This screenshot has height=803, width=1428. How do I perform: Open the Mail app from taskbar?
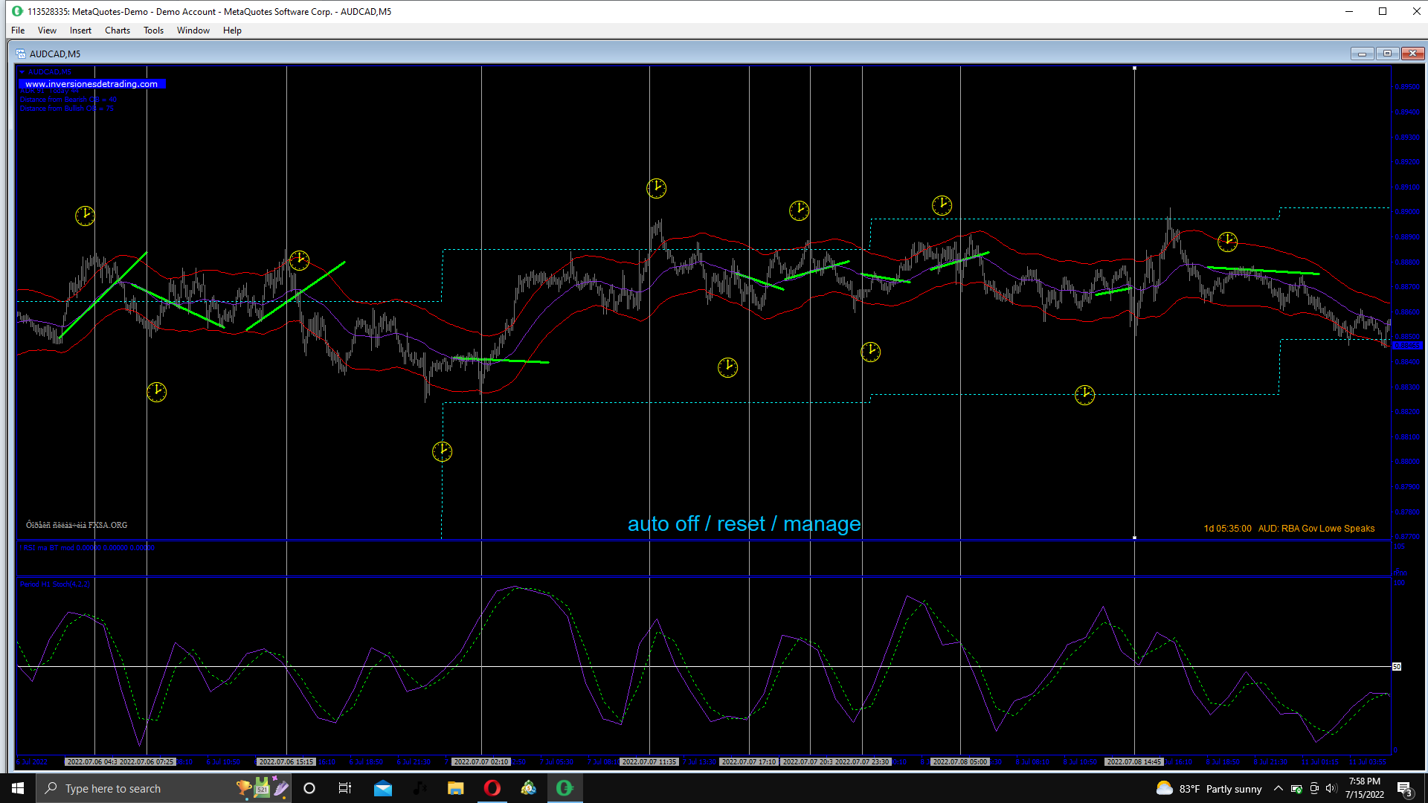(x=383, y=788)
